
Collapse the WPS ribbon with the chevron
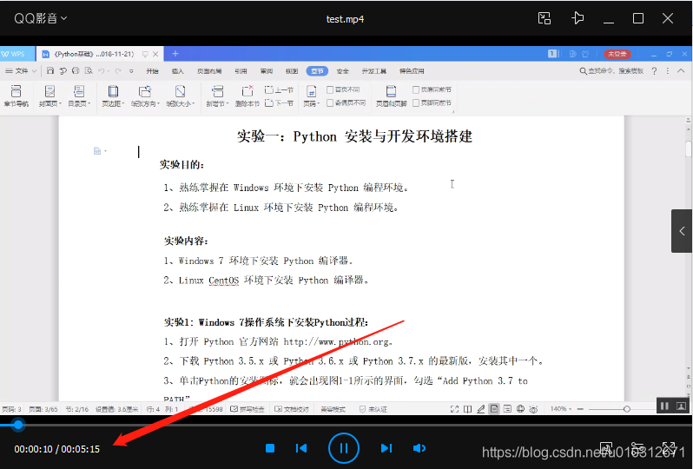(x=681, y=70)
